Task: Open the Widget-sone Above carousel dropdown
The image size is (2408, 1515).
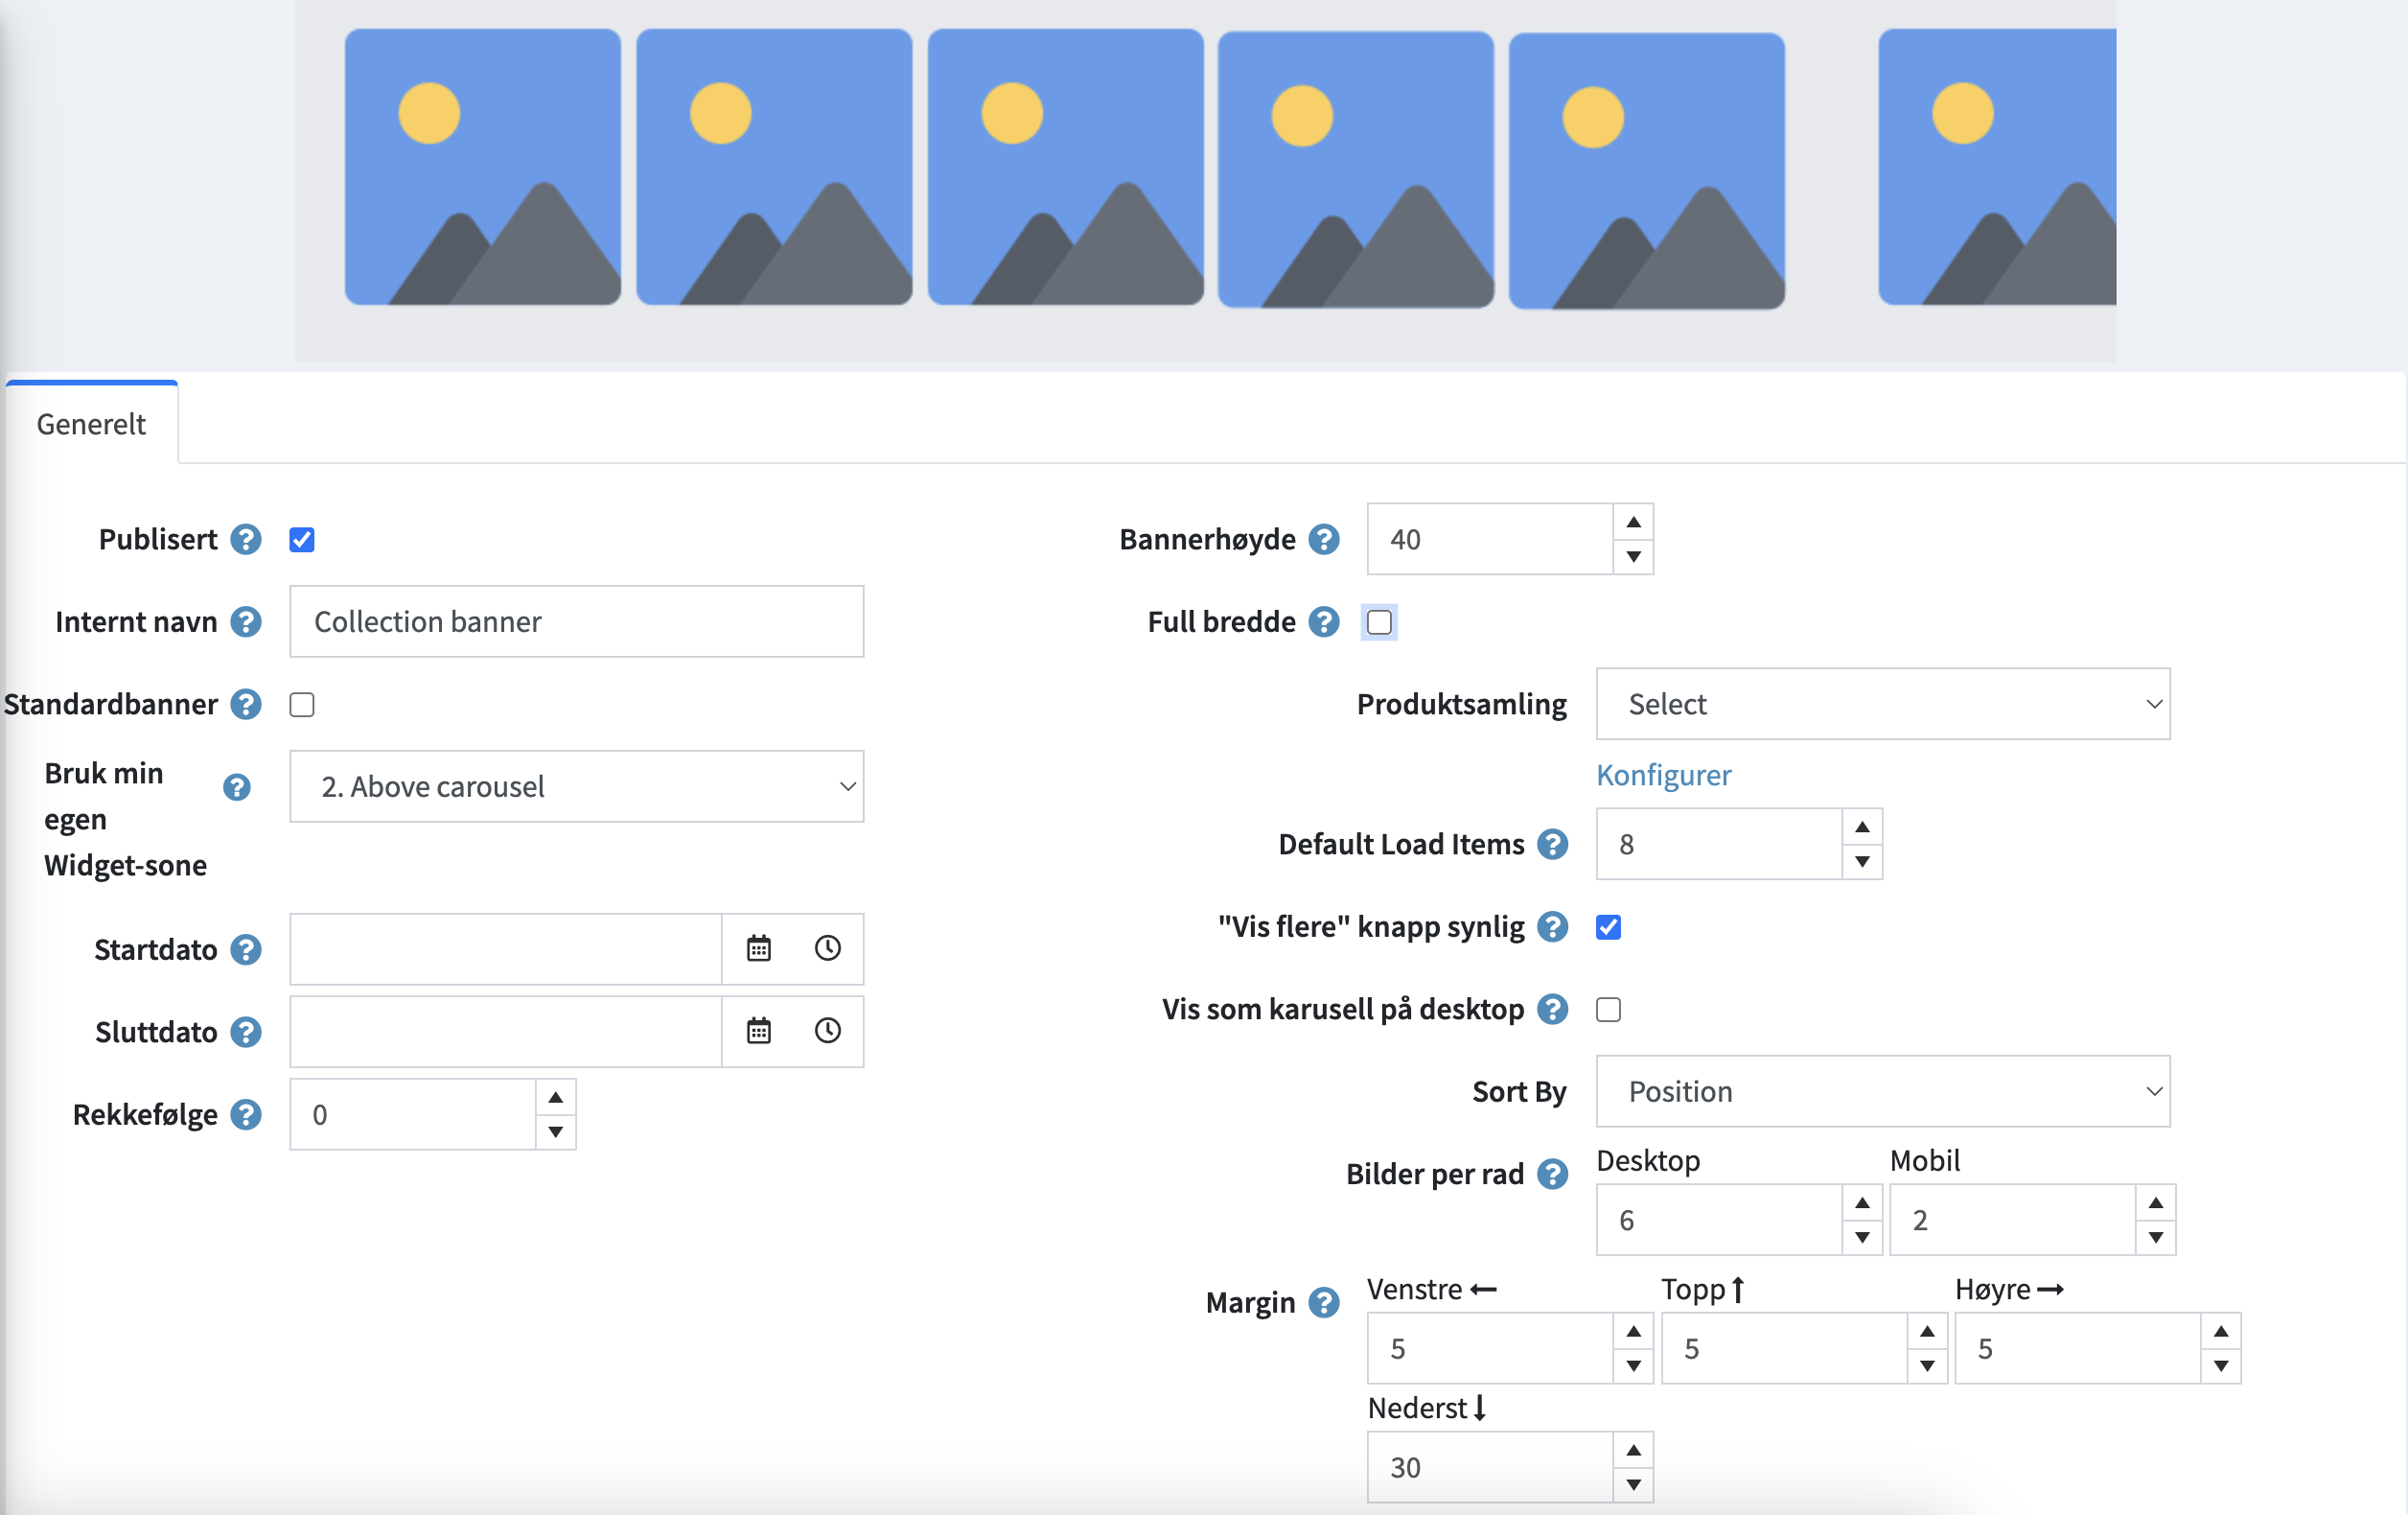Action: coord(576,786)
